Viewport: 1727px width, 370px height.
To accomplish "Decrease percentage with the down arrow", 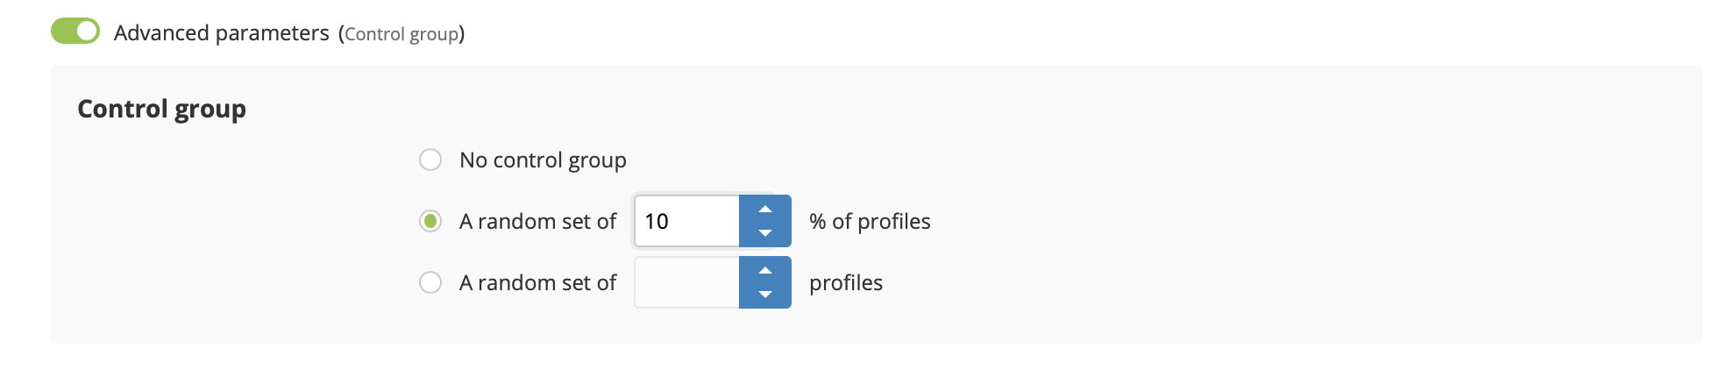I will pyautogui.click(x=765, y=233).
